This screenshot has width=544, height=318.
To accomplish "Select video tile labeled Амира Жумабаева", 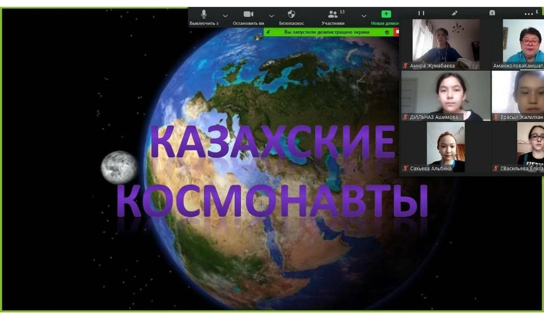I will point(439,44).
